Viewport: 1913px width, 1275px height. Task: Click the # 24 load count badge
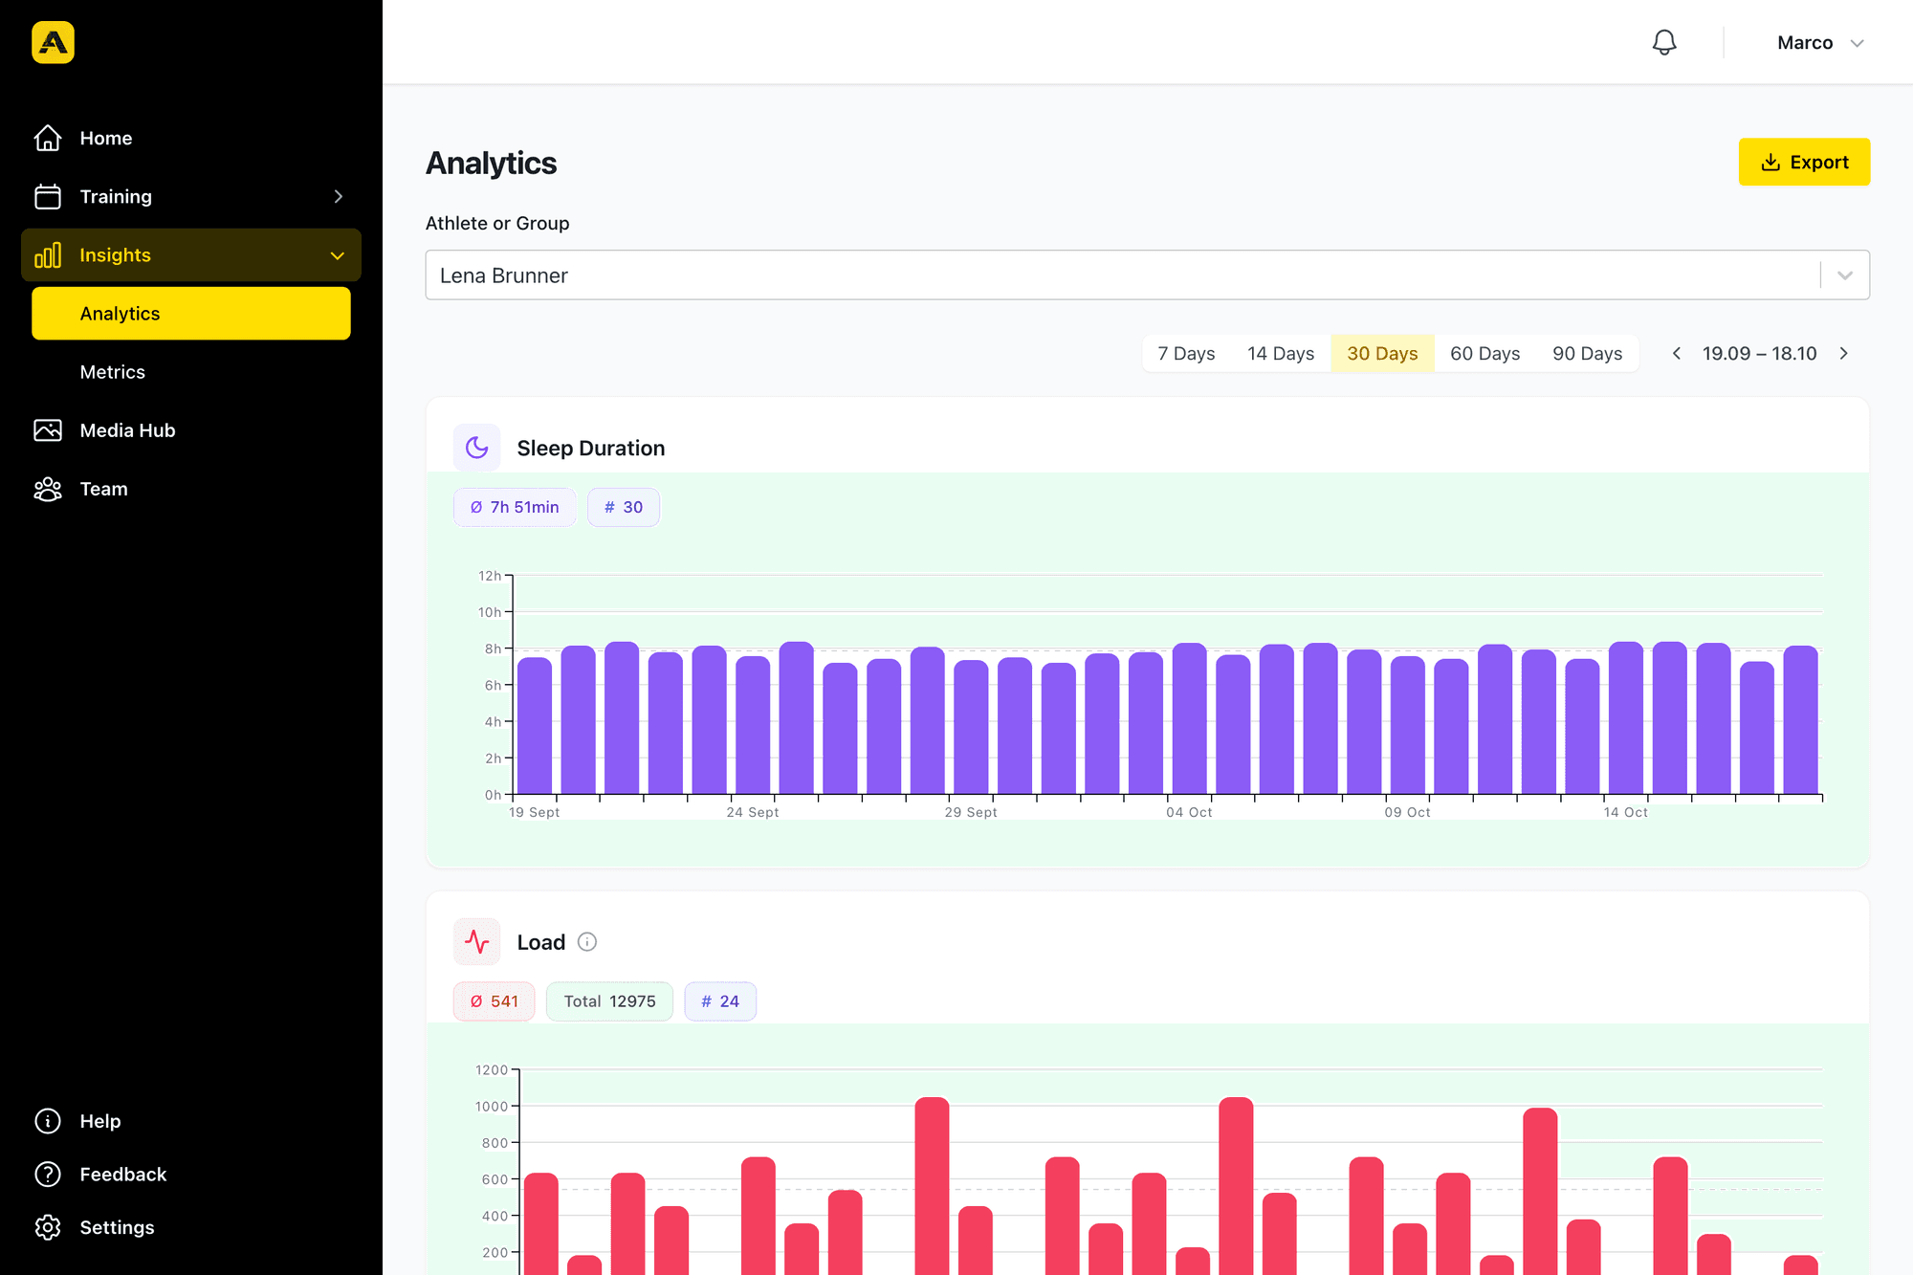[x=720, y=1001]
